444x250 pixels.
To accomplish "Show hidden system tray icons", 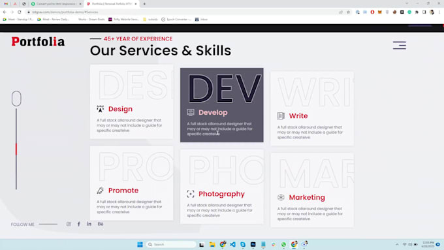I will 397,244.
